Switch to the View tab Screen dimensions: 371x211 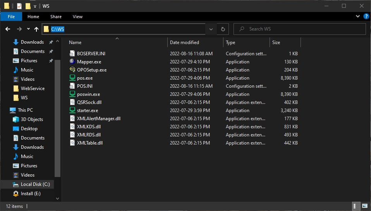pyautogui.click(x=77, y=17)
